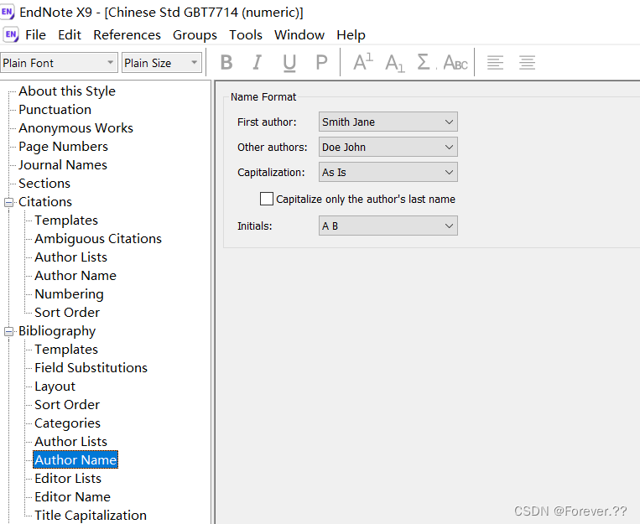Select Numbering under Citations
Viewport: 640px width, 524px height.
tap(69, 293)
